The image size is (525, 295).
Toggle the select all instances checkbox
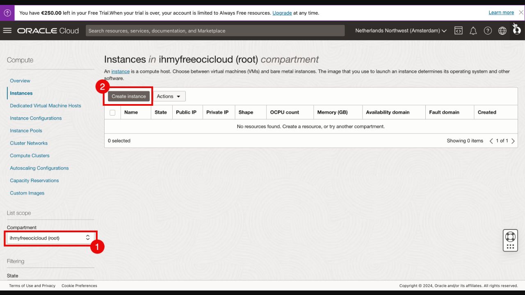pyautogui.click(x=112, y=113)
